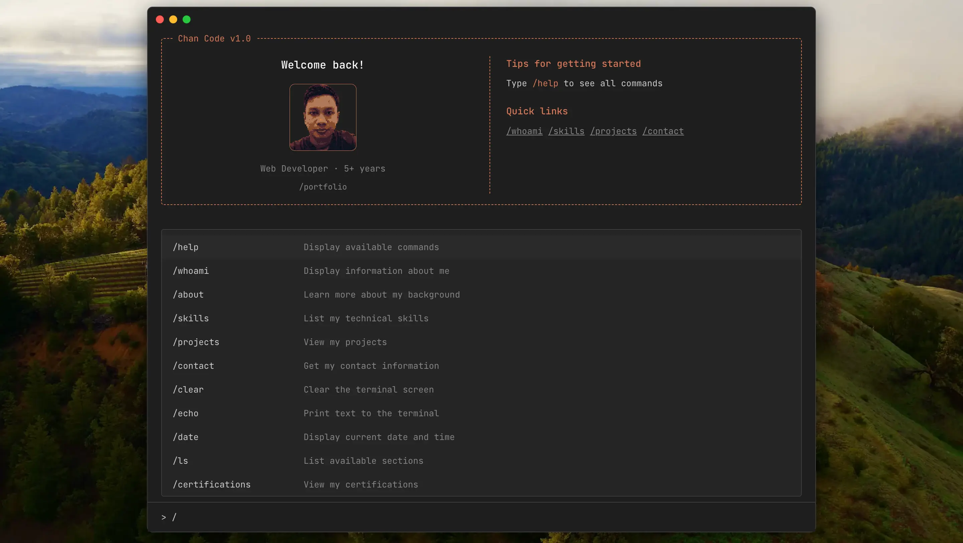Open the /projects quick link
Viewport: 963px width, 543px height.
point(613,131)
